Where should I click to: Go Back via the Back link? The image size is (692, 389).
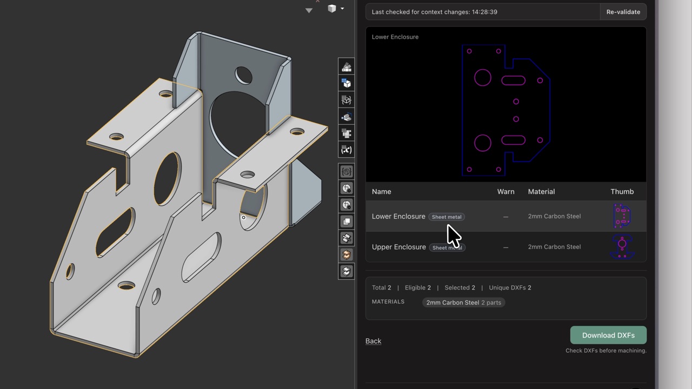click(x=373, y=341)
